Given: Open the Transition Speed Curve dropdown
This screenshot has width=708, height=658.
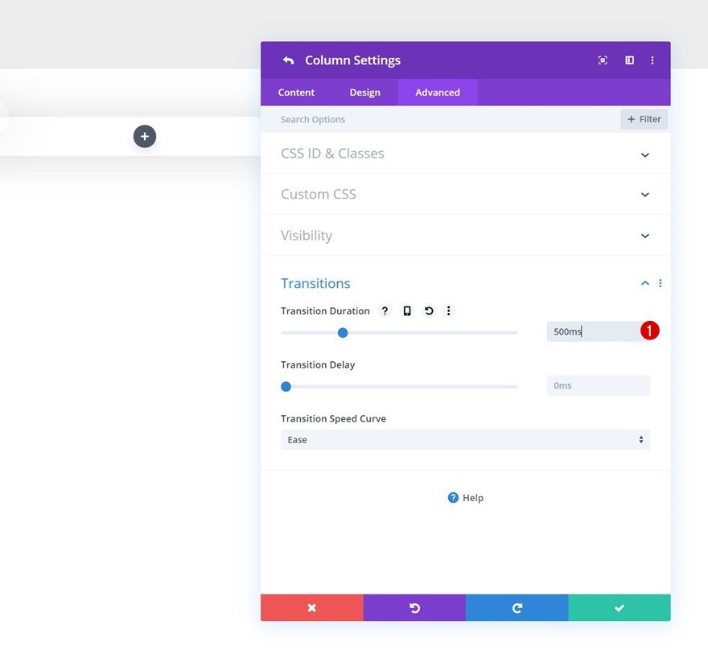Looking at the screenshot, I should 465,439.
